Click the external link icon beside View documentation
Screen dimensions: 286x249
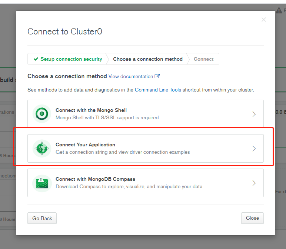[157, 76]
